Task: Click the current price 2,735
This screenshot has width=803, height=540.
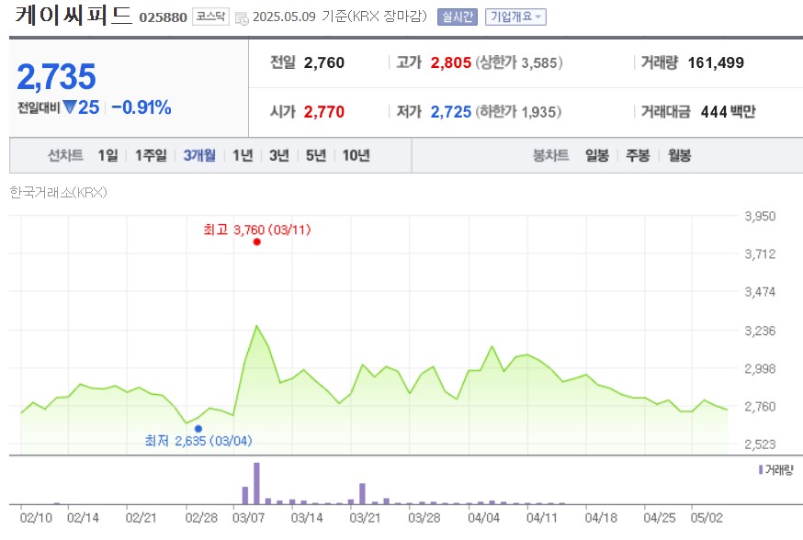Action: pos(56,77)
